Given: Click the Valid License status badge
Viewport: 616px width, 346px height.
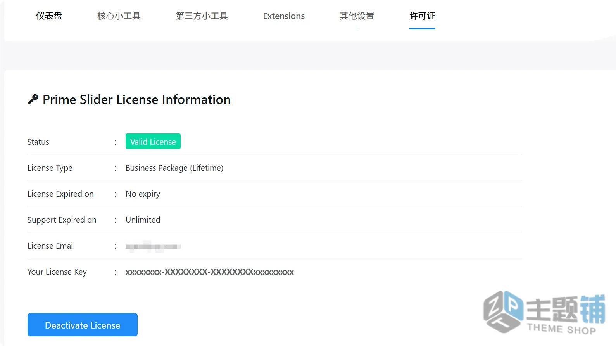Looking at the screenshot, I should (x=153, y=142).
